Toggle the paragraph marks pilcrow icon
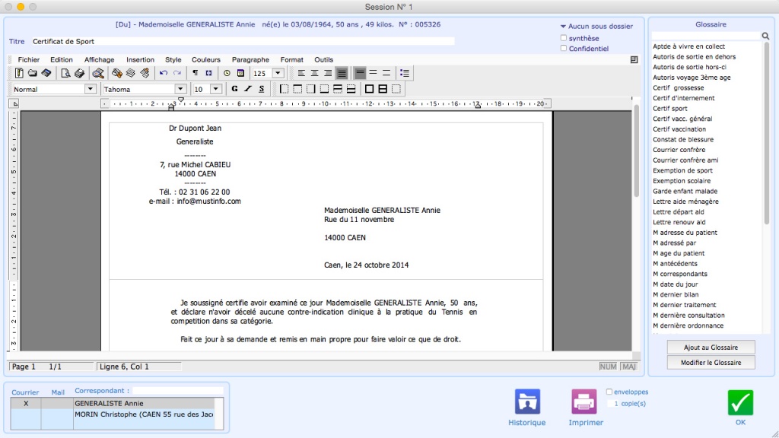The width and height of the screenshot is (779, 438). coord(196,73)
